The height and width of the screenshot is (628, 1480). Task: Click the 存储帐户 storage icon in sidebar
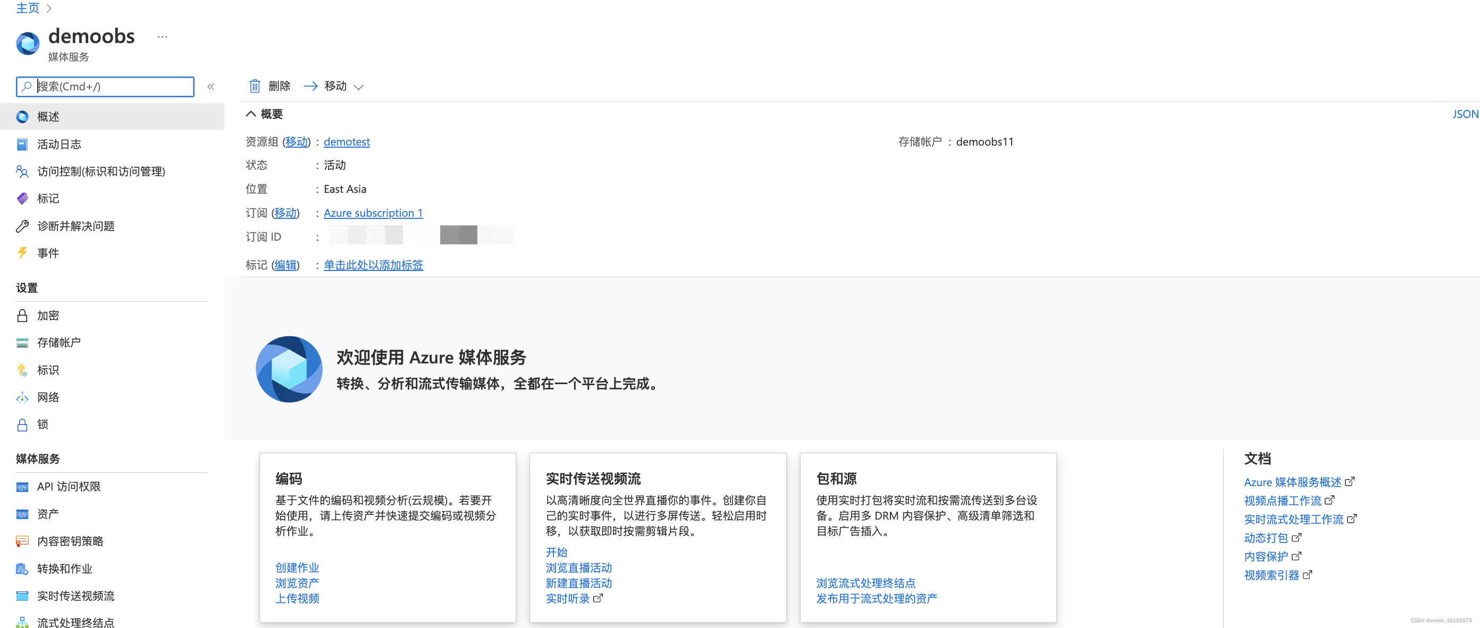tap(22, 343)
